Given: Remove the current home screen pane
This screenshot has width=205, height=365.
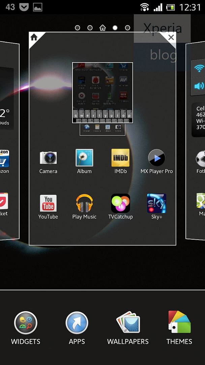Looking at the screenshot, I should coord(171,37).
